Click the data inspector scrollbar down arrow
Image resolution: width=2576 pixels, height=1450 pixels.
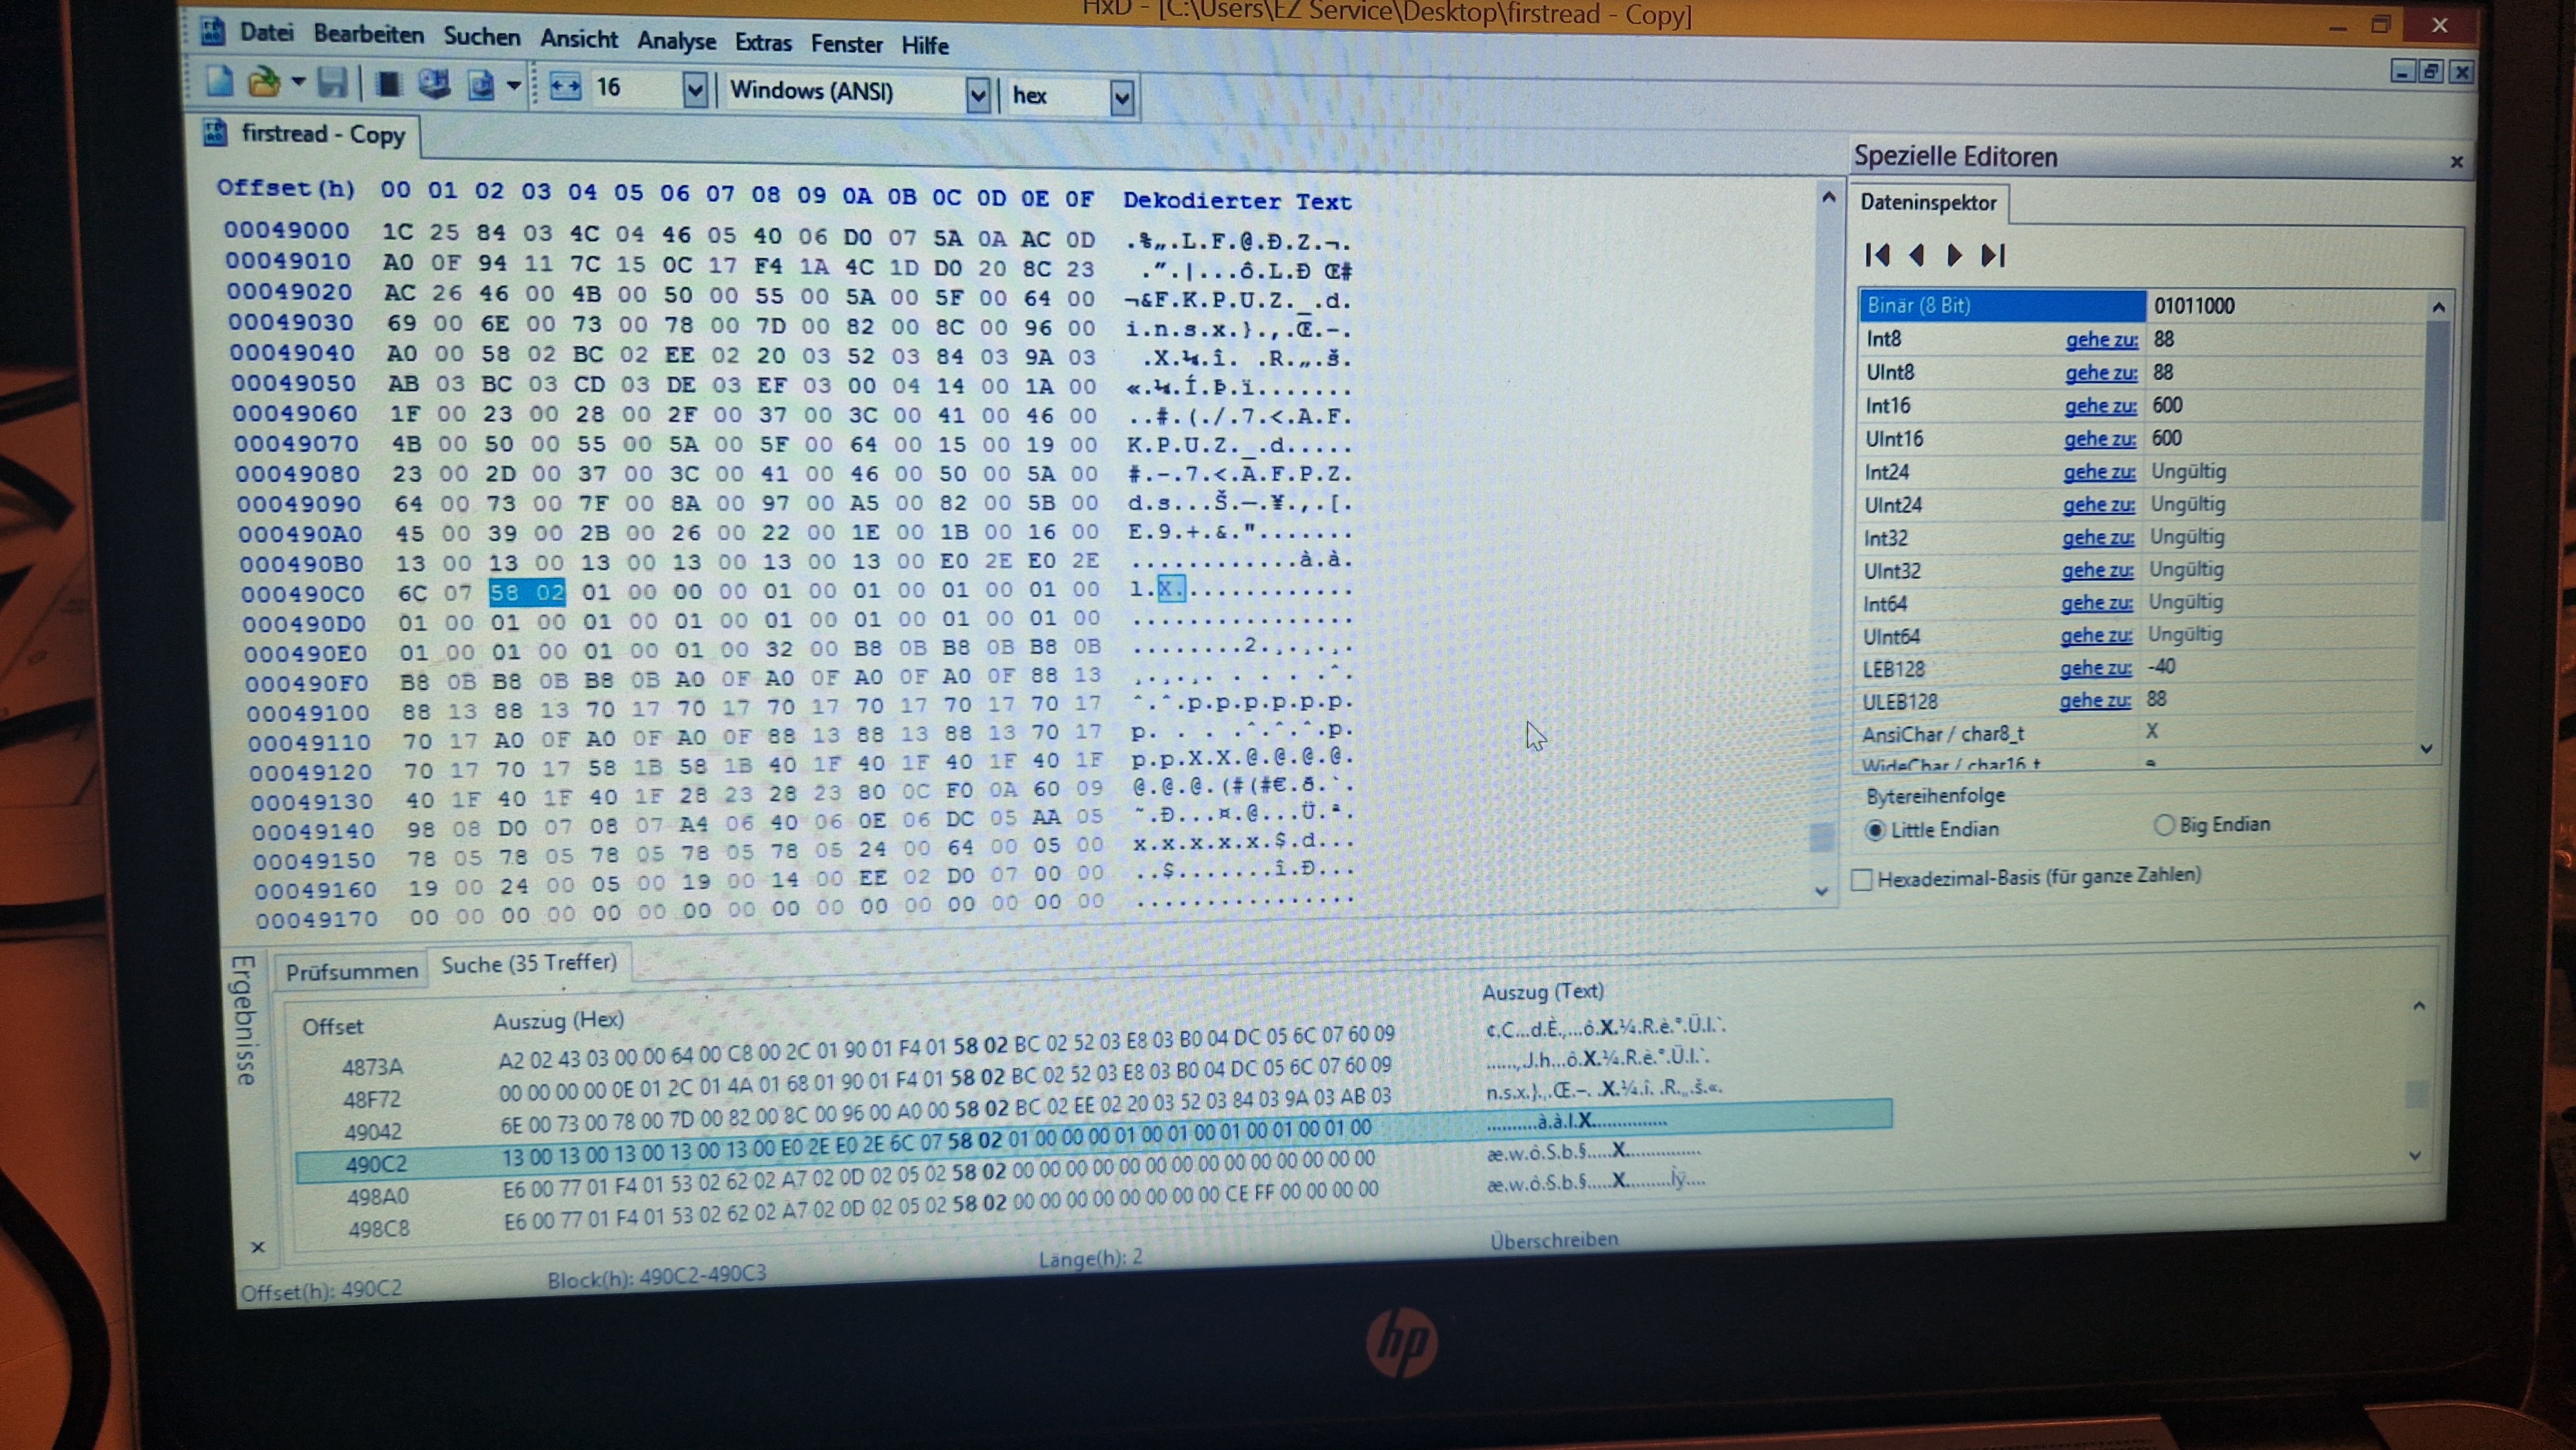[2427, 749]
